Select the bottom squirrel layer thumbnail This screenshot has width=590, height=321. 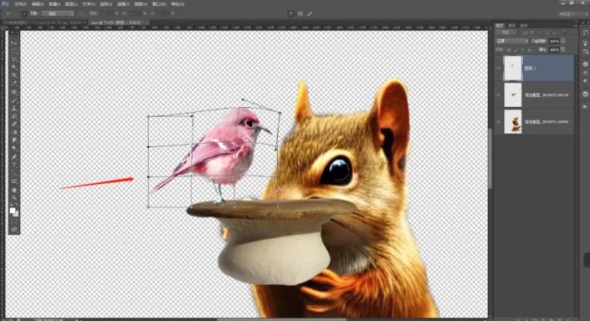pyautogui.click(x=513, y=122)
